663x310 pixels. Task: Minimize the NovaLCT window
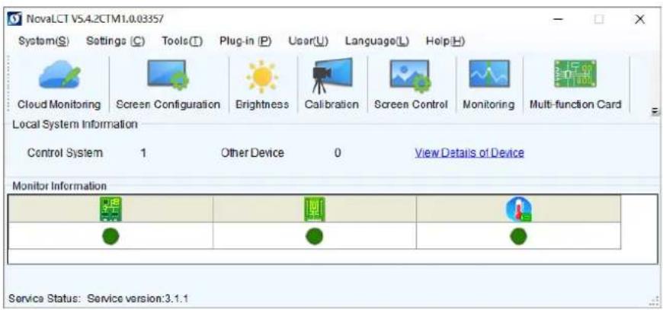click(x=559, y=20)
